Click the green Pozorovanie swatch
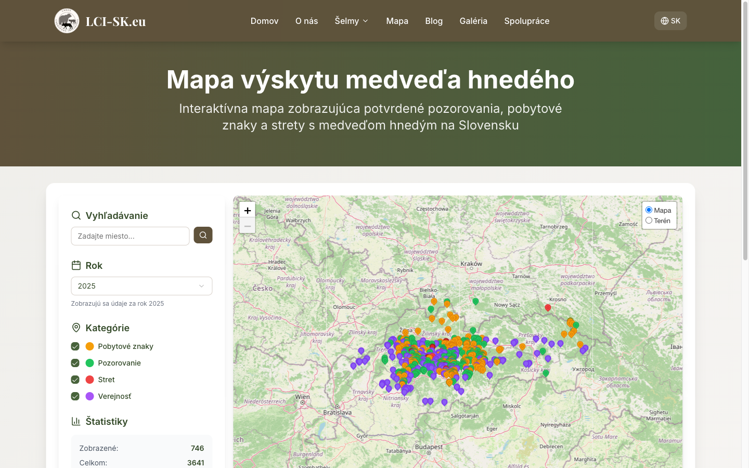The width and height of the screenshot is (749, 468). pyautogui.click(x=89, y=363)
